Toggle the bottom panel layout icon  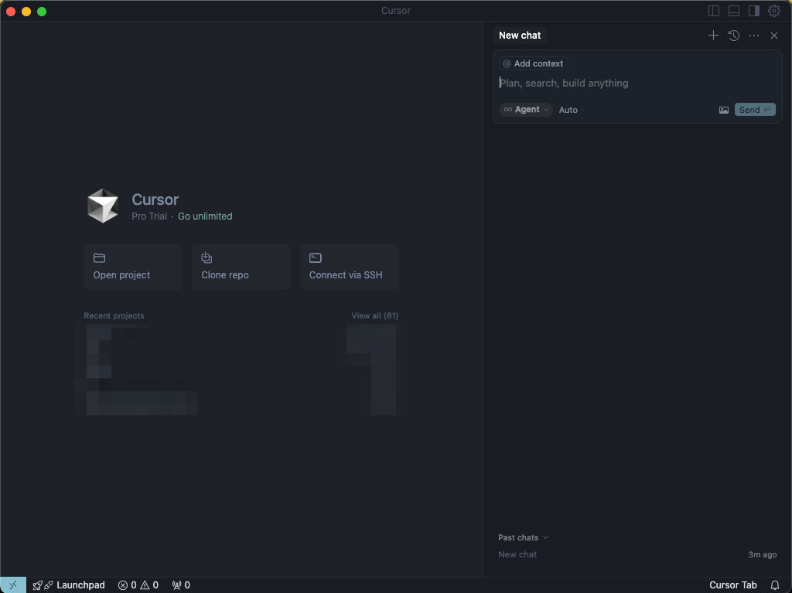click(x=733, y=11)
